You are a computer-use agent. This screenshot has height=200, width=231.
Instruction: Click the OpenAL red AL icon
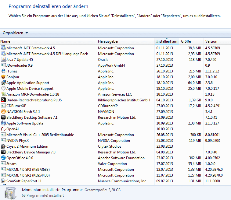[3, 129]
